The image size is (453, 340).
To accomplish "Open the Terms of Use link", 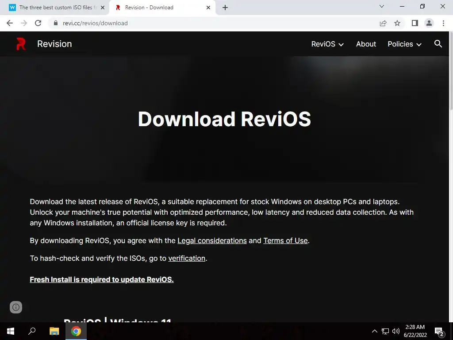I will point(285,240).
